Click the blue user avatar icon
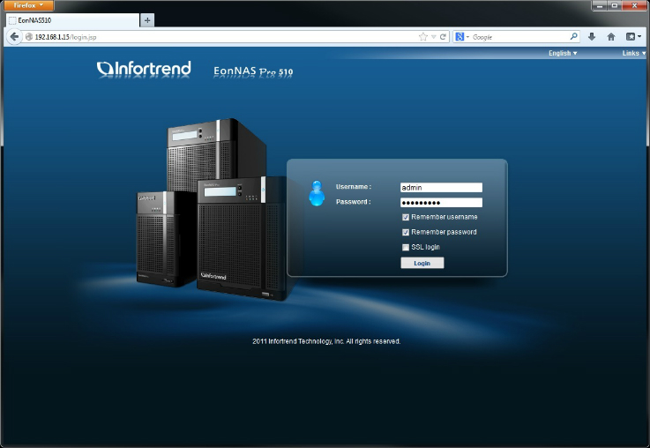Screen dimensions: 650x448 click(317, 193)
